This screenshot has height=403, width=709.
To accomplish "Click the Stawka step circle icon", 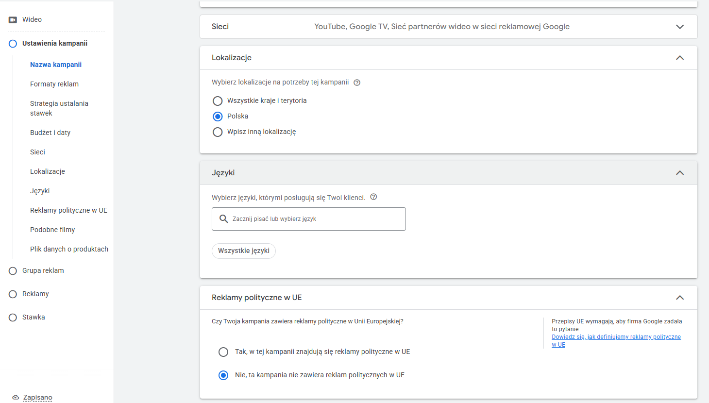I will pos(13,318).
